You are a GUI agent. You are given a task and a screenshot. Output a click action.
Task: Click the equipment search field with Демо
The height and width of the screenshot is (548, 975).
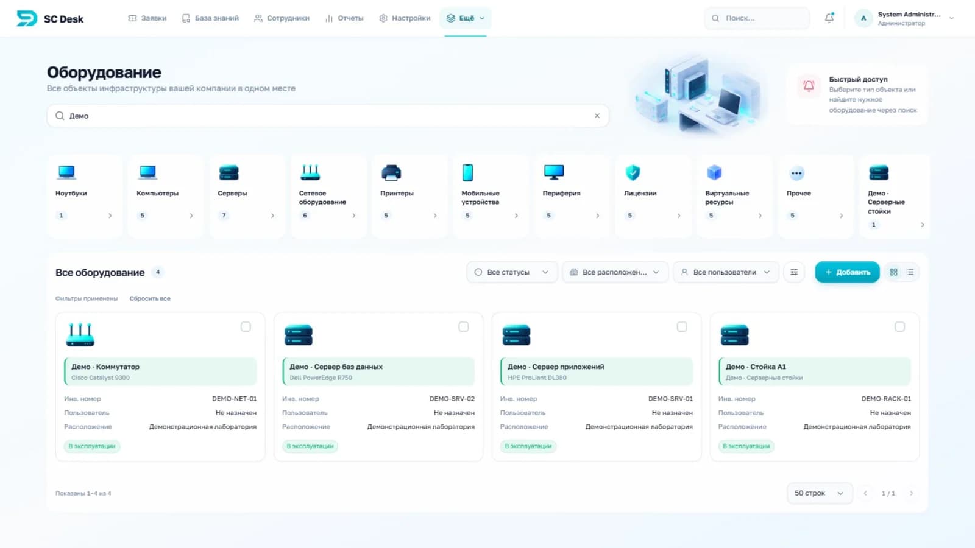328,116
